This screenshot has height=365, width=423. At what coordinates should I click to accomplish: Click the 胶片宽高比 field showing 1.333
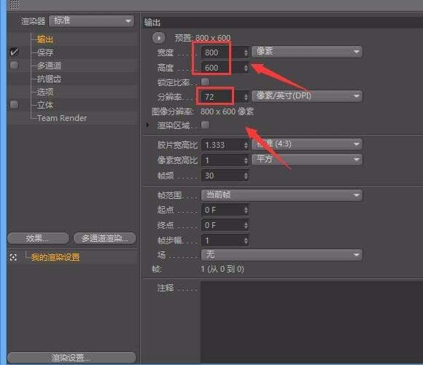click(222, 145)
